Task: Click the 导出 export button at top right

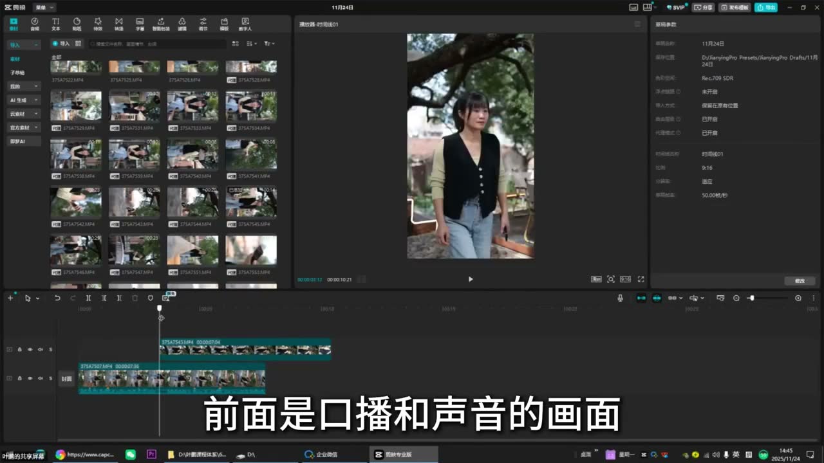Action: pyautogui.click(x=766, y=7)
